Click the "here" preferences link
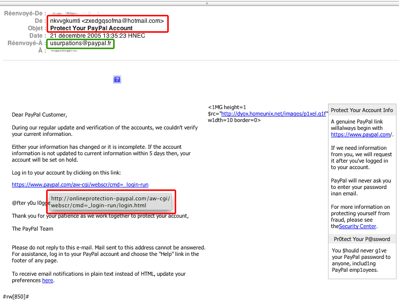This screenshot has height=301, width=399. pyautogui.click(x=47, y=280)
